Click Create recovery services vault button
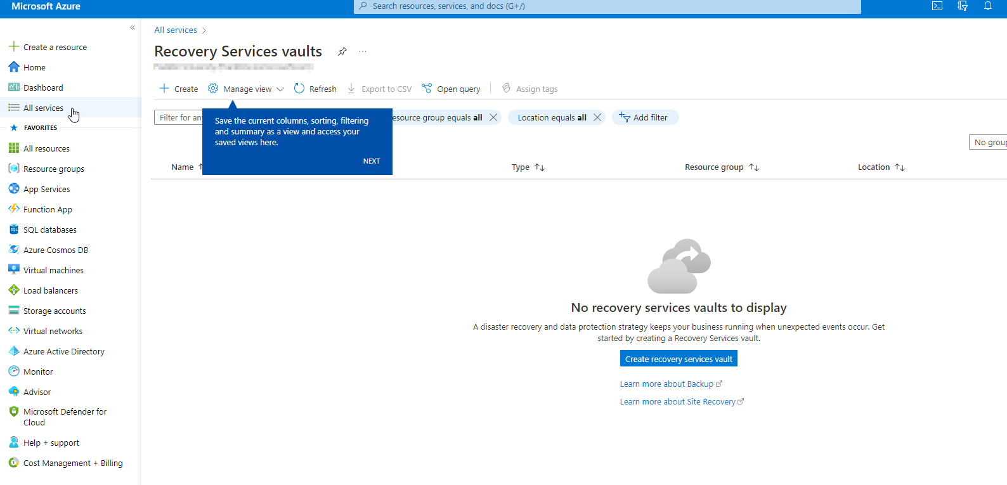Image resolution: width=1007 pixels, height=485 pixels. point(679,359)
